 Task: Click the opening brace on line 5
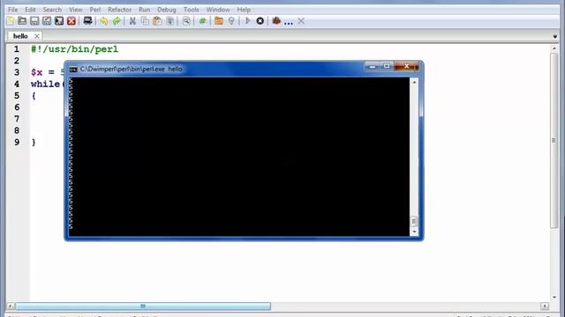(34, 96)
